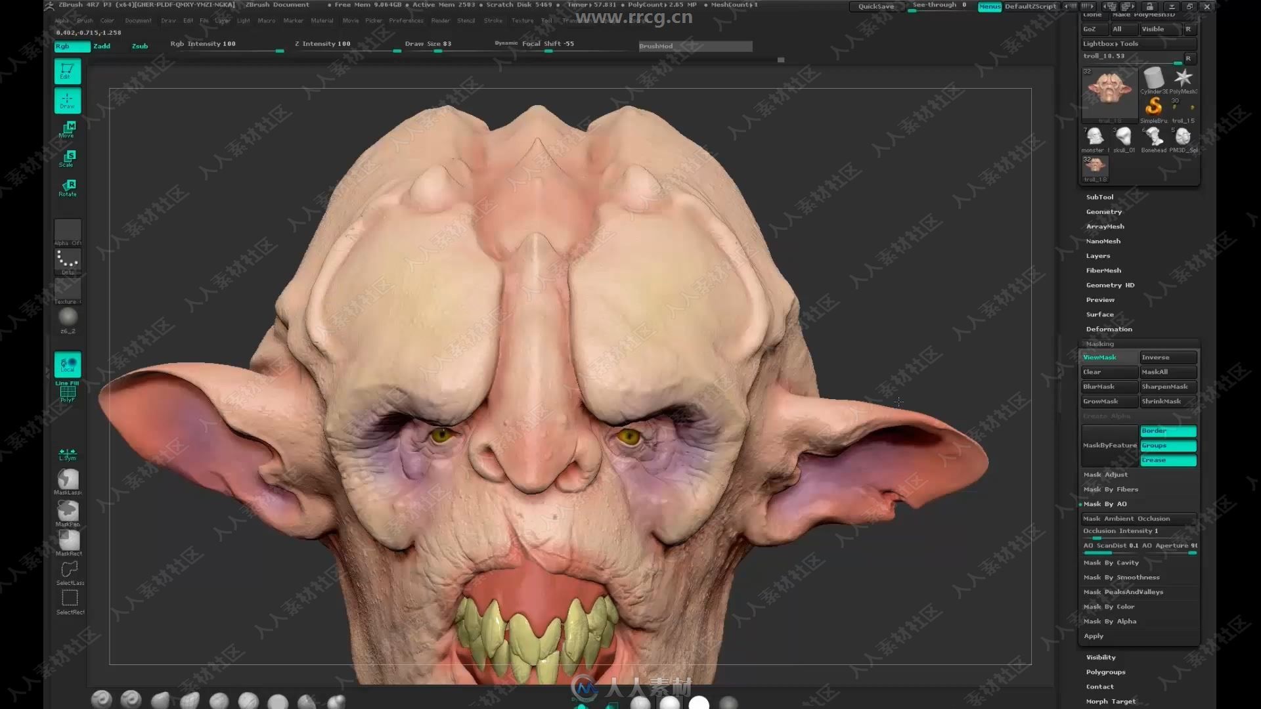Toggle Line Fill PolyF display

68,392
